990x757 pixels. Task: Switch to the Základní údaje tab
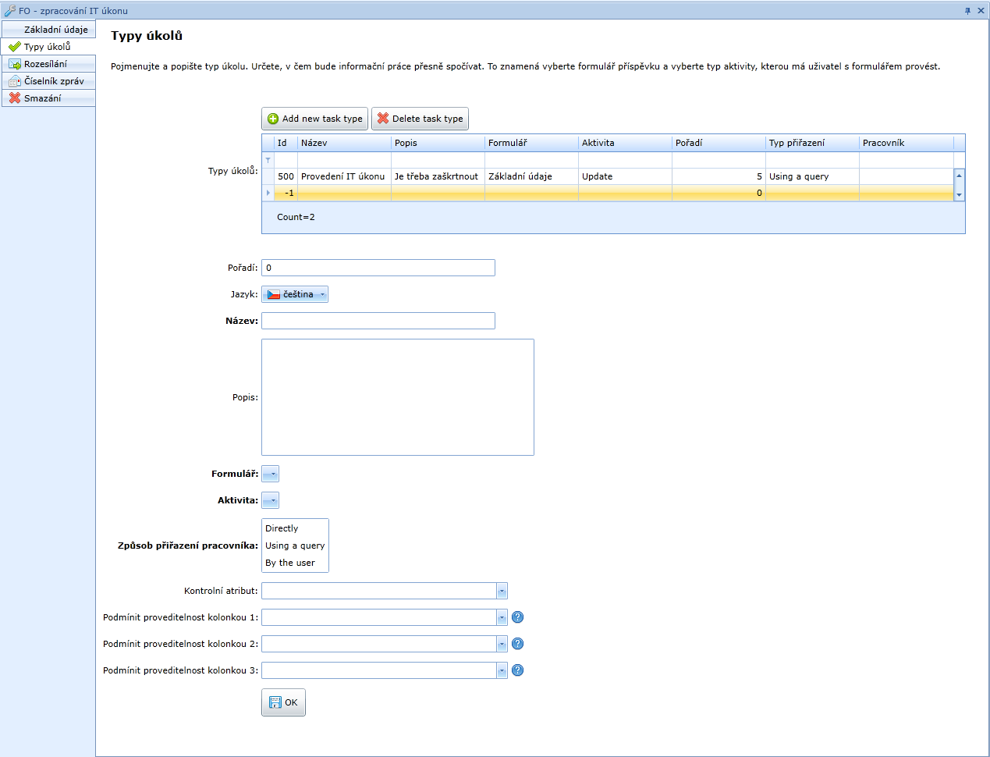[x=55, y=30]
